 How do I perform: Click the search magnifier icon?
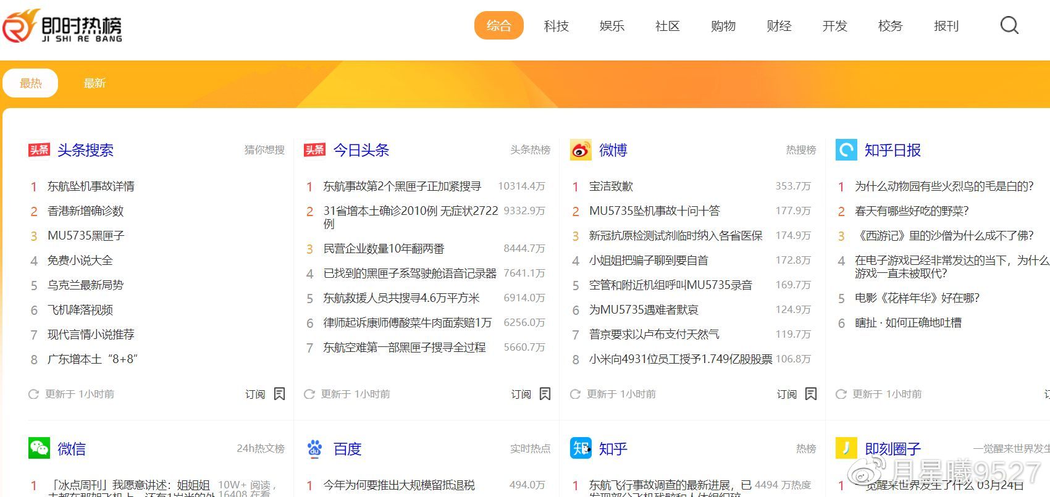click(x=1009, y=25)
